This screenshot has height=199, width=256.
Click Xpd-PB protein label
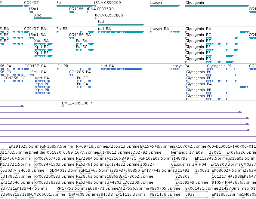point(42,90)
